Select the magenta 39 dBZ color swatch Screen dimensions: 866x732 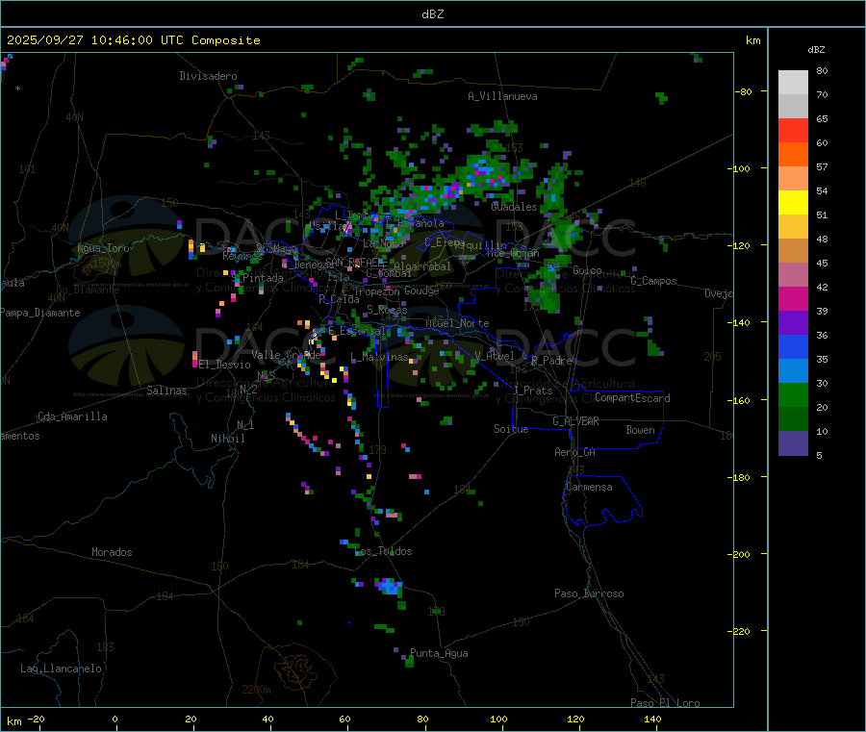793,298
